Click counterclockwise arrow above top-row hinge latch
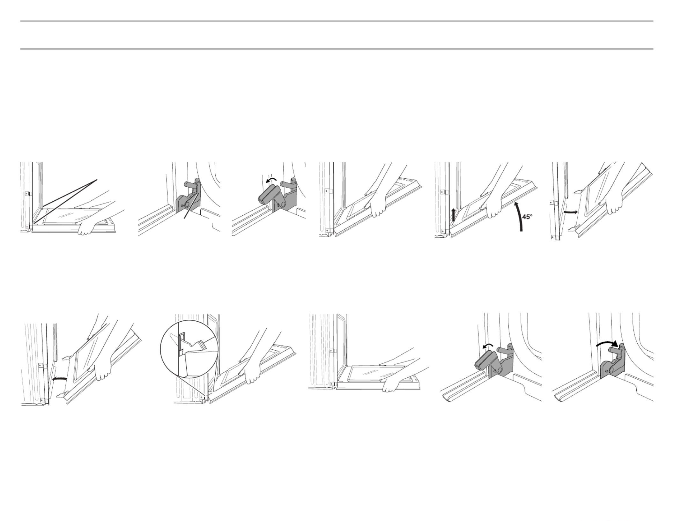This screenshot has height=521, width=674. pos(271,181)
